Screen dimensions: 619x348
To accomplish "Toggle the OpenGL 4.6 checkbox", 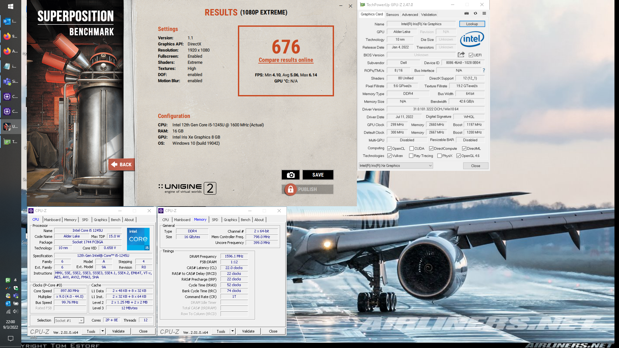I will pos(458,156).
